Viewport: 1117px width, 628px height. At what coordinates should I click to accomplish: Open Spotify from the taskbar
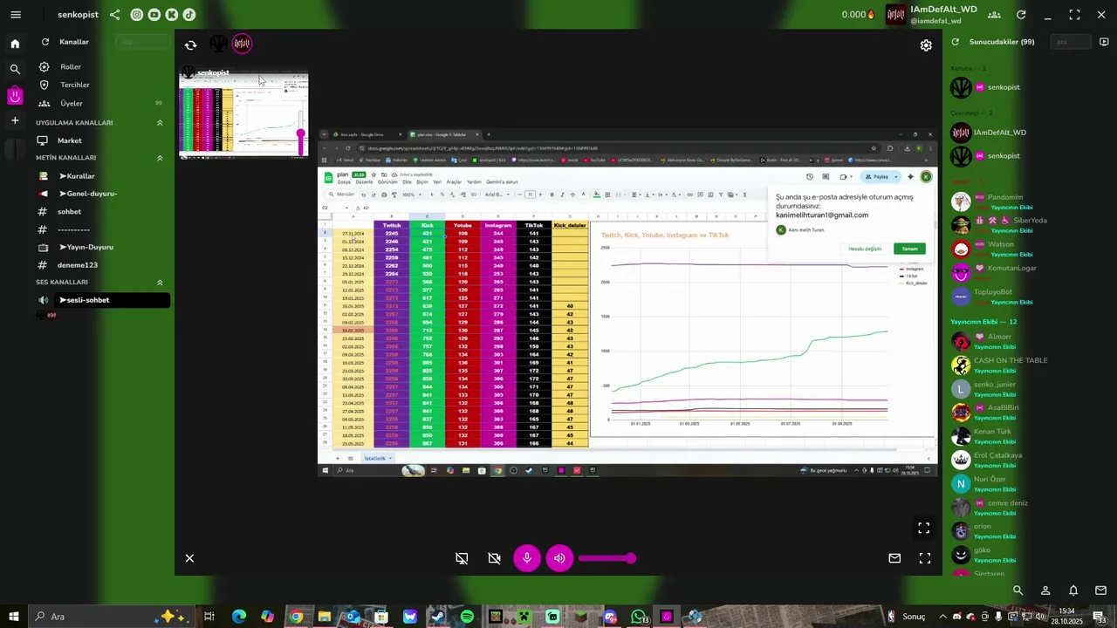pyautogui.click(x=467, y=617)
